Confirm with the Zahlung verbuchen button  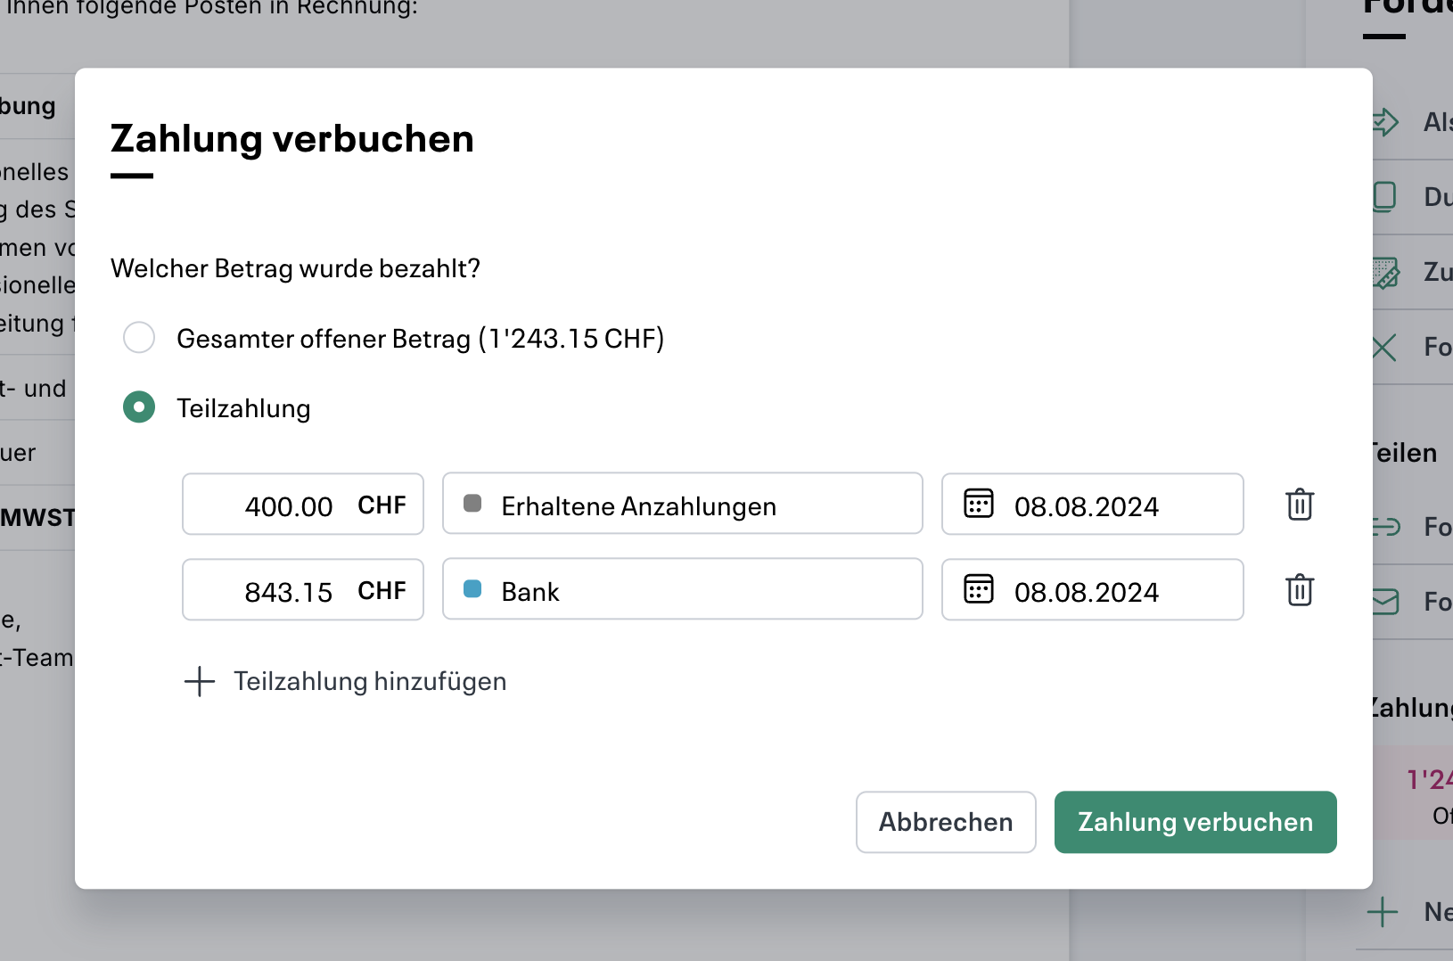(1195, 822)
